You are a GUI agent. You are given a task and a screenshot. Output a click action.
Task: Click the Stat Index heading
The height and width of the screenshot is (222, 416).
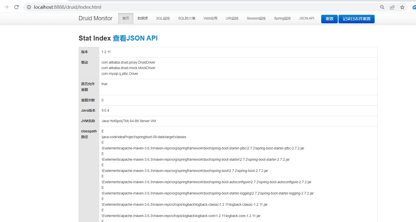click(x=95, y=38)
